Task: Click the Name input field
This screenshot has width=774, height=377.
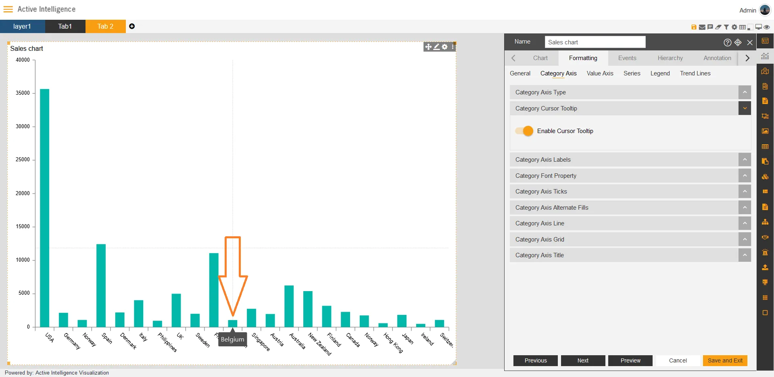Action: pyautogui.click(x=595, y=42)
